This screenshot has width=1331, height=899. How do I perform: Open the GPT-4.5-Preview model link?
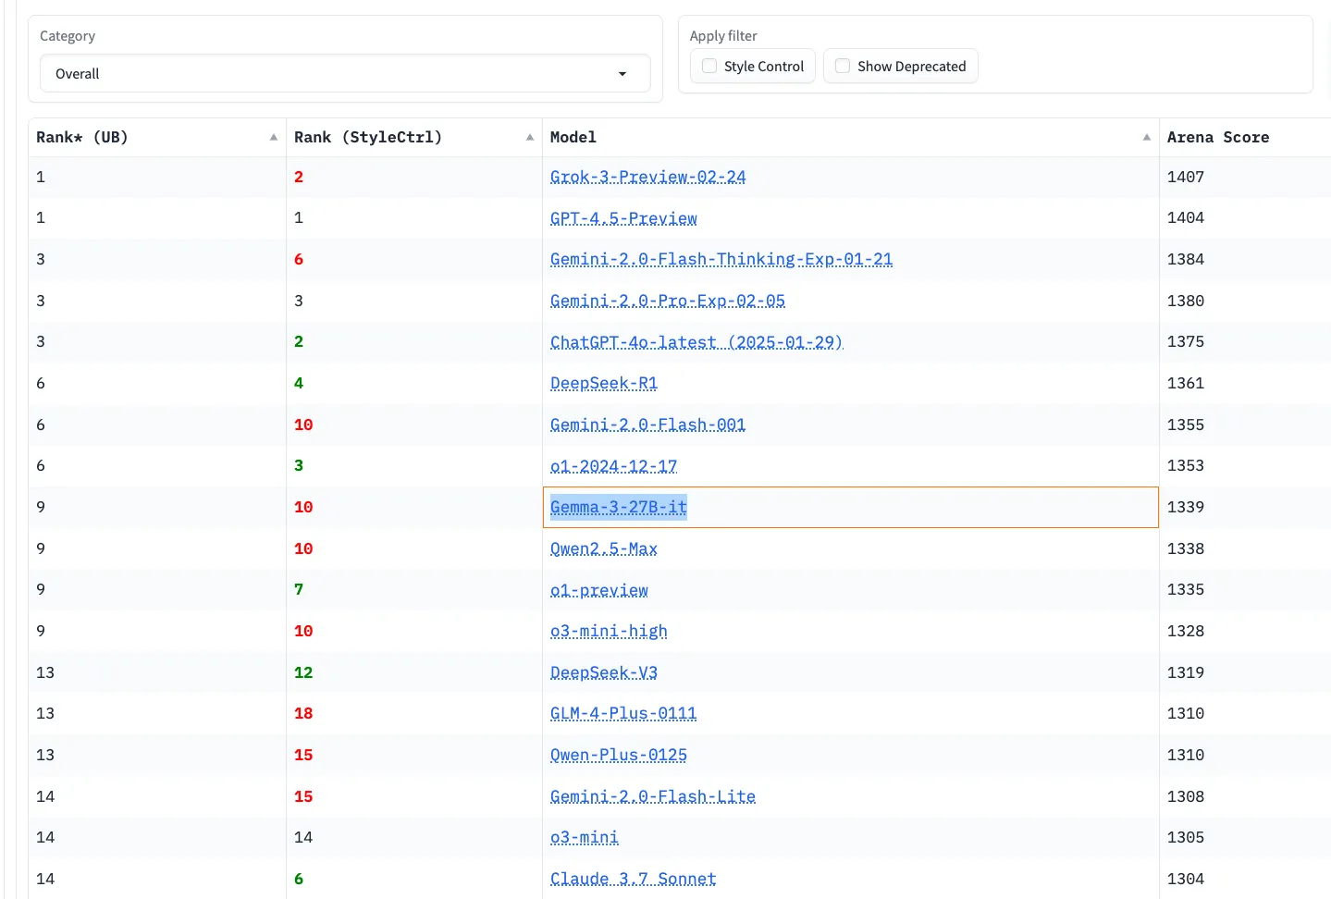[623, 218]
